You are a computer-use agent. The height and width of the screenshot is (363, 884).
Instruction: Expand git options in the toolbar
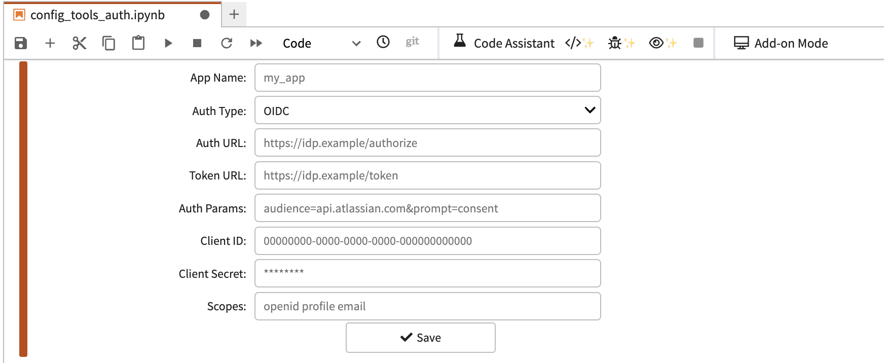click(412, 42)
